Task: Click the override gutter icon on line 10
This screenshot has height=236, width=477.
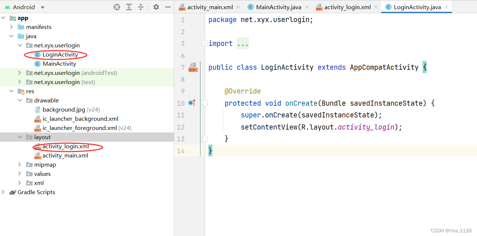Action: [x=191, y=103]
